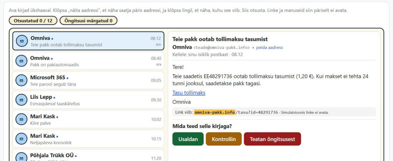Open Mari Kask email Neljapäeva koosolek
The image size is (393, 161).
(88, 139)
